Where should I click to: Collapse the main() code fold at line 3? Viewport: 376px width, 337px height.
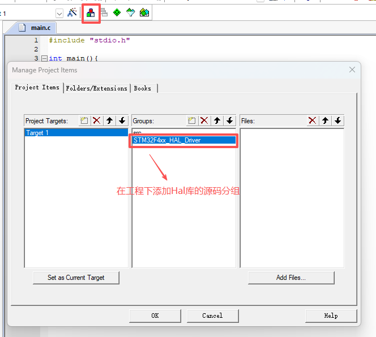[x=44, y=59]
